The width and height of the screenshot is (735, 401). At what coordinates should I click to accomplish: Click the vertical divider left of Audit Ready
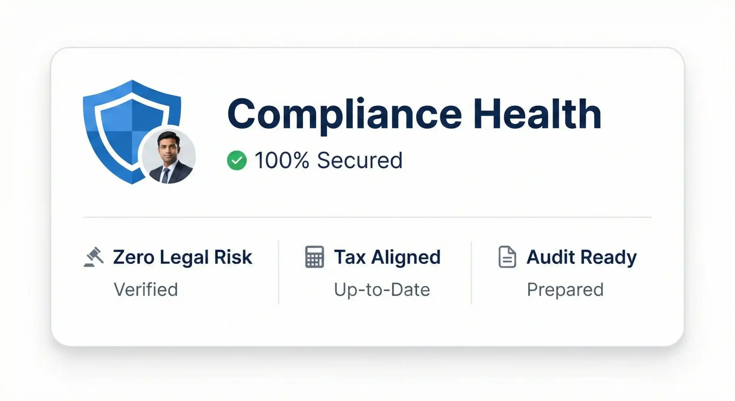(471, 272)
